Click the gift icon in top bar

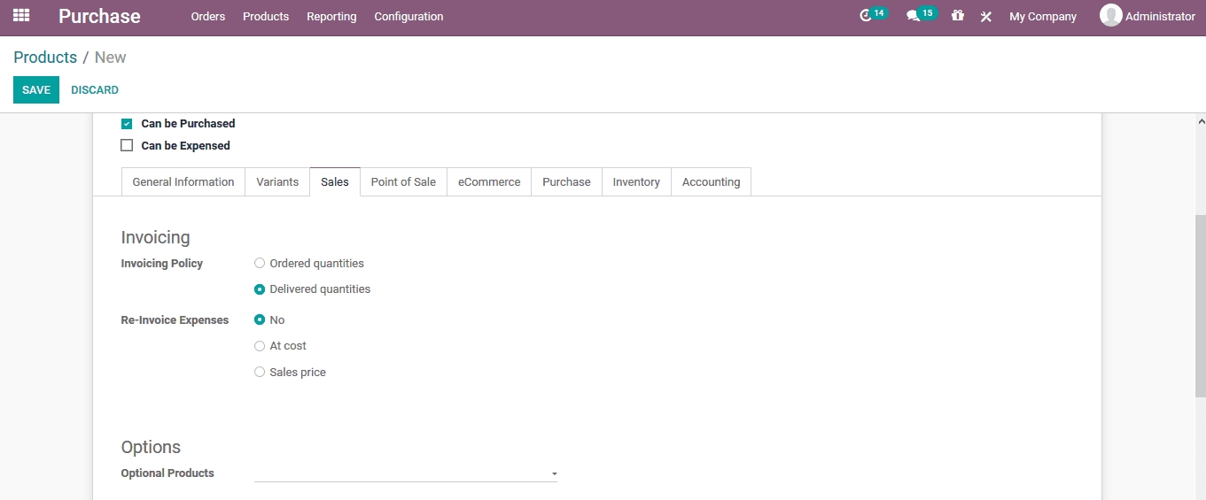click(957, 16)
